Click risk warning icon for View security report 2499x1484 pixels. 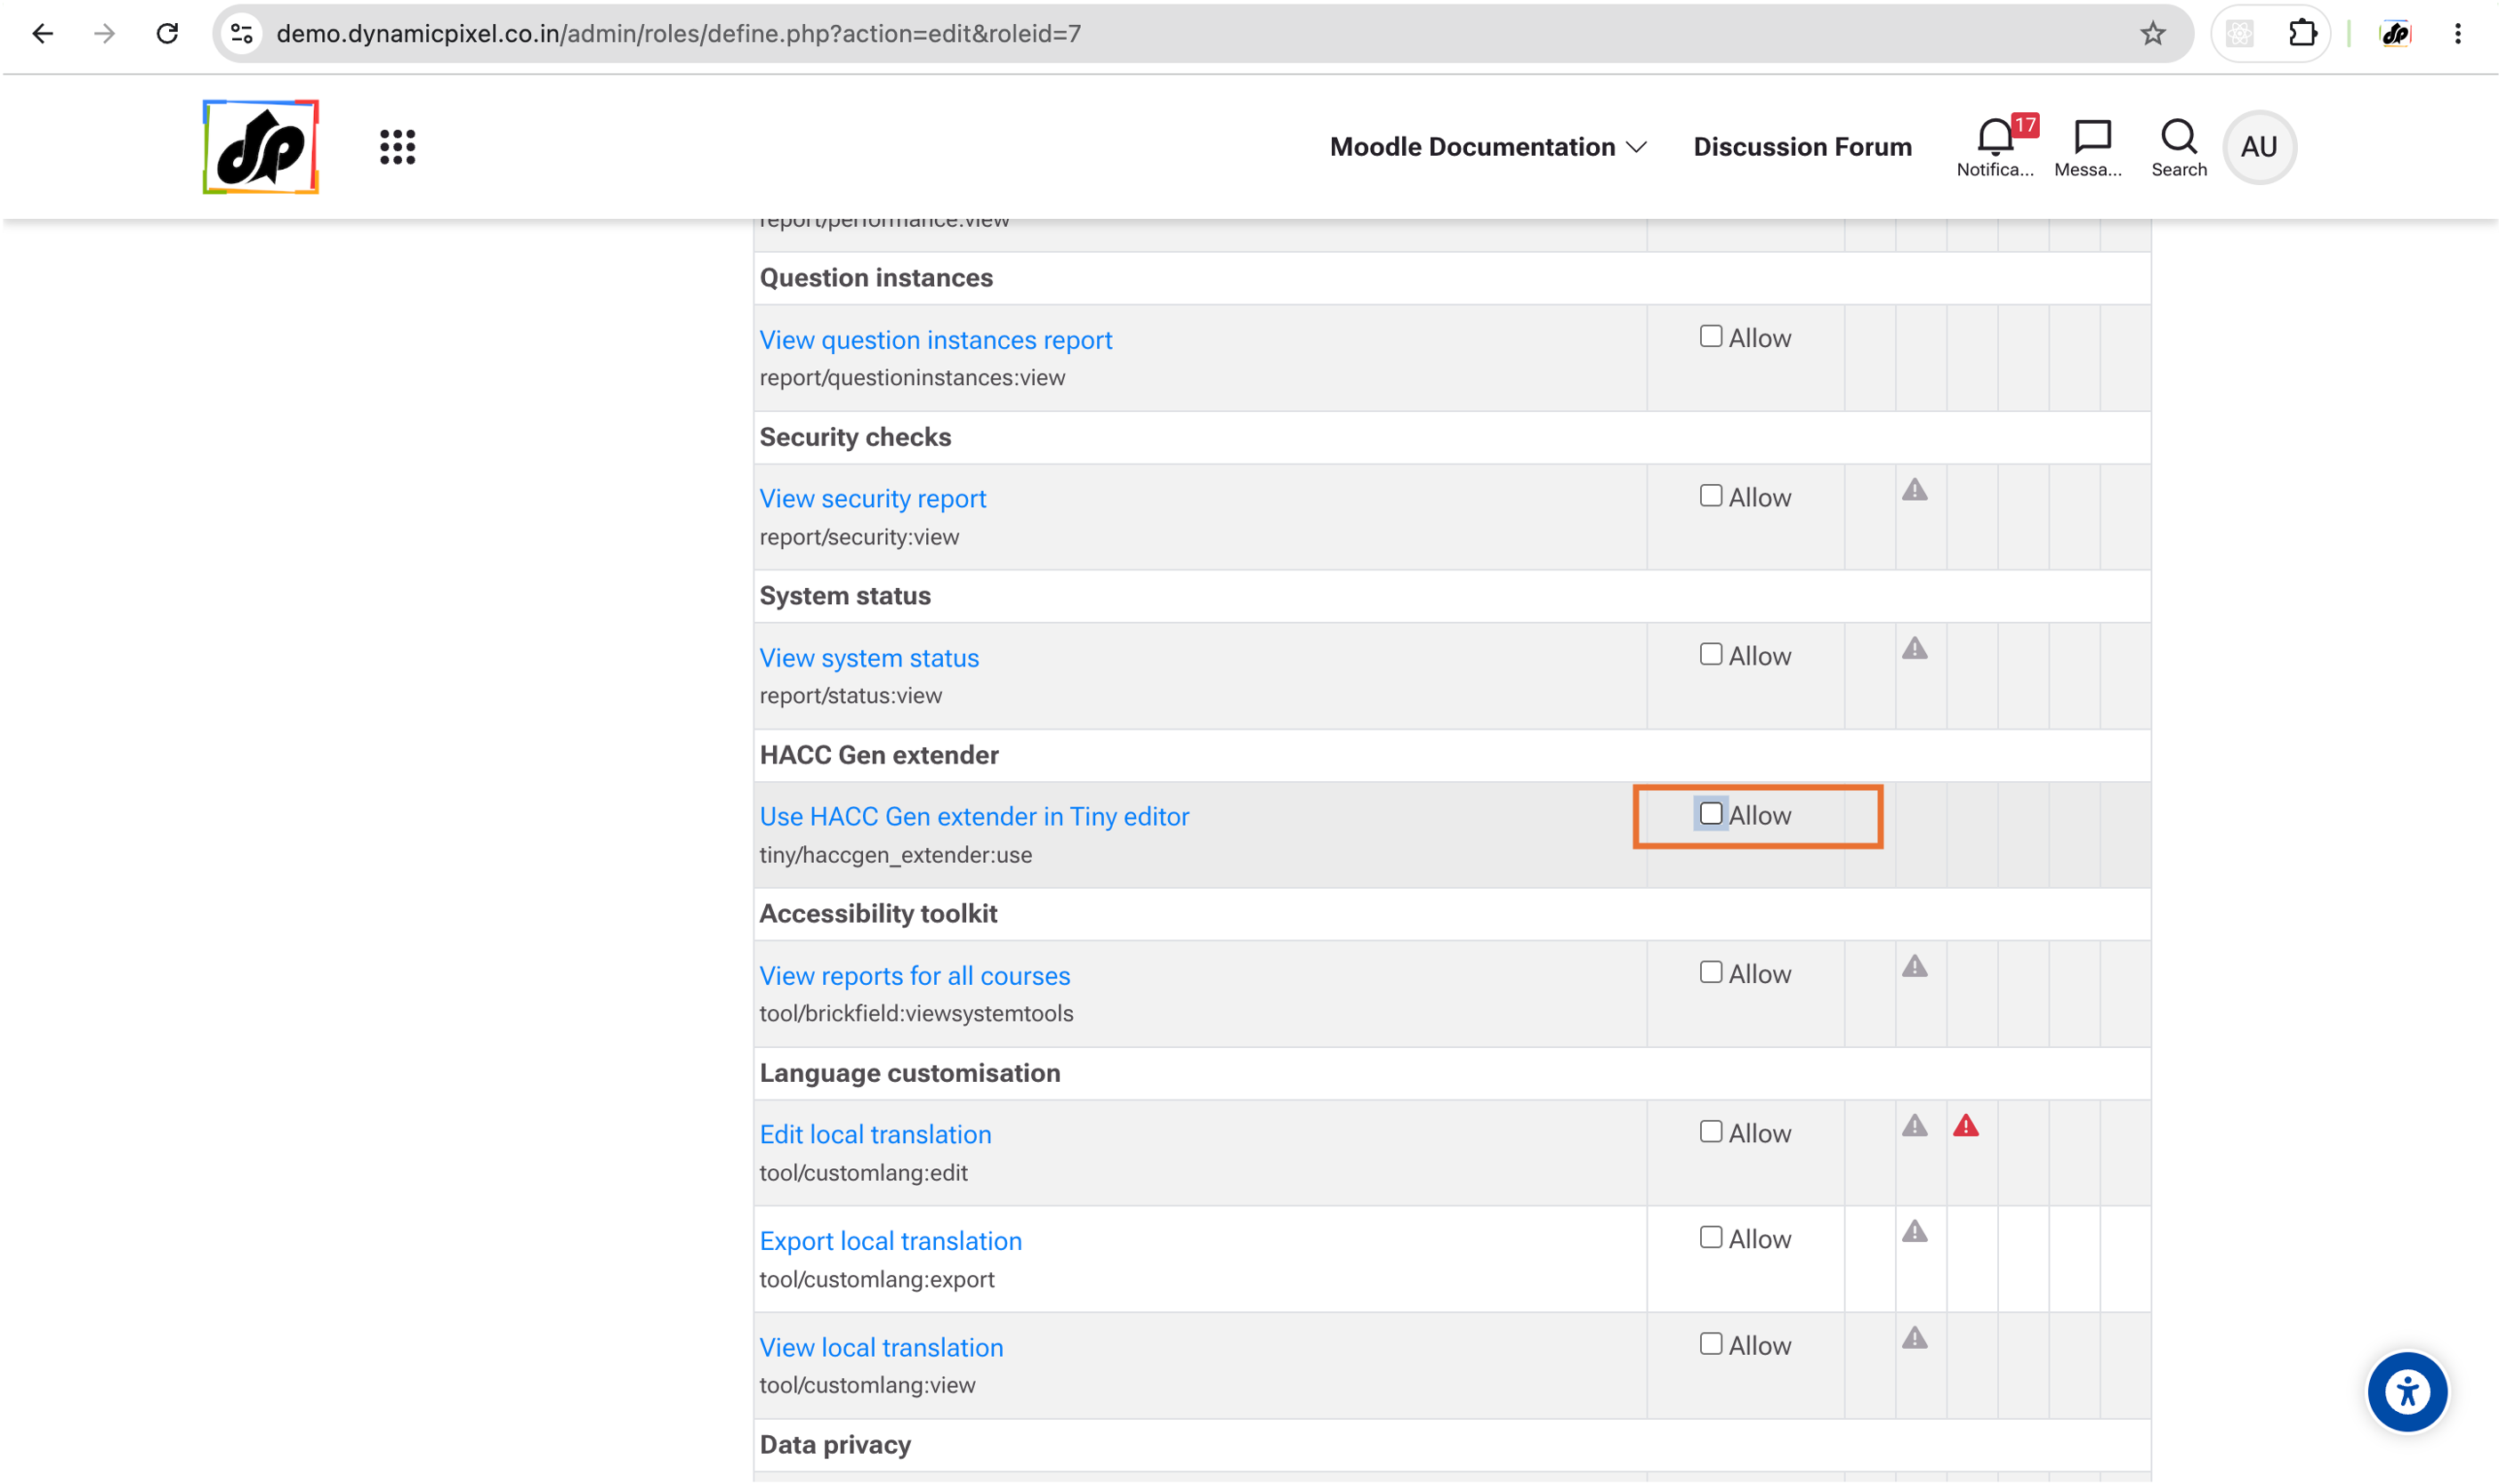(x=1914, y=490)
